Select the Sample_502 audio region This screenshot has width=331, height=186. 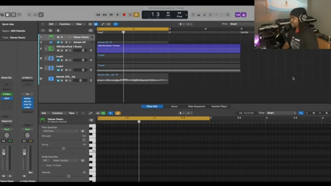(x=132, y=79)
